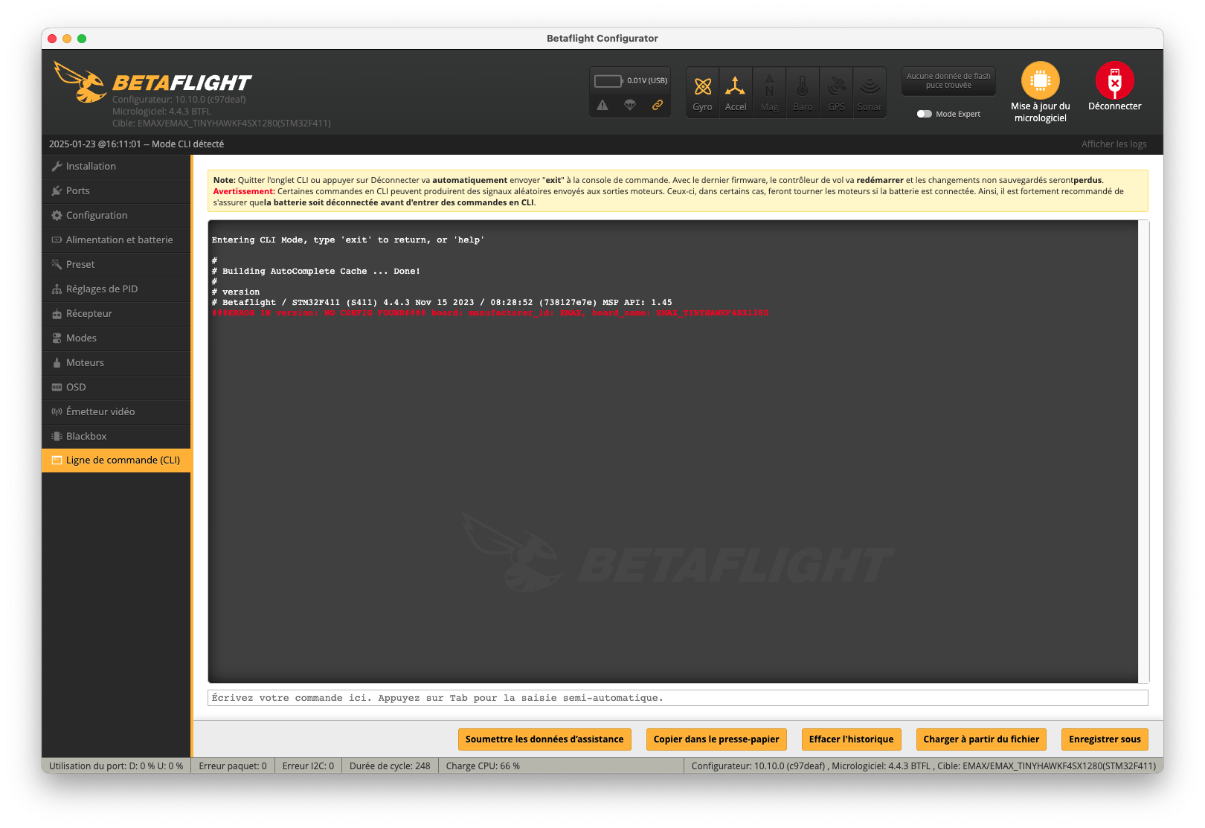The image size is (1205, 828).
Task: Click Soumettre les données d'assistance button
Action: (x=544, y=739)
